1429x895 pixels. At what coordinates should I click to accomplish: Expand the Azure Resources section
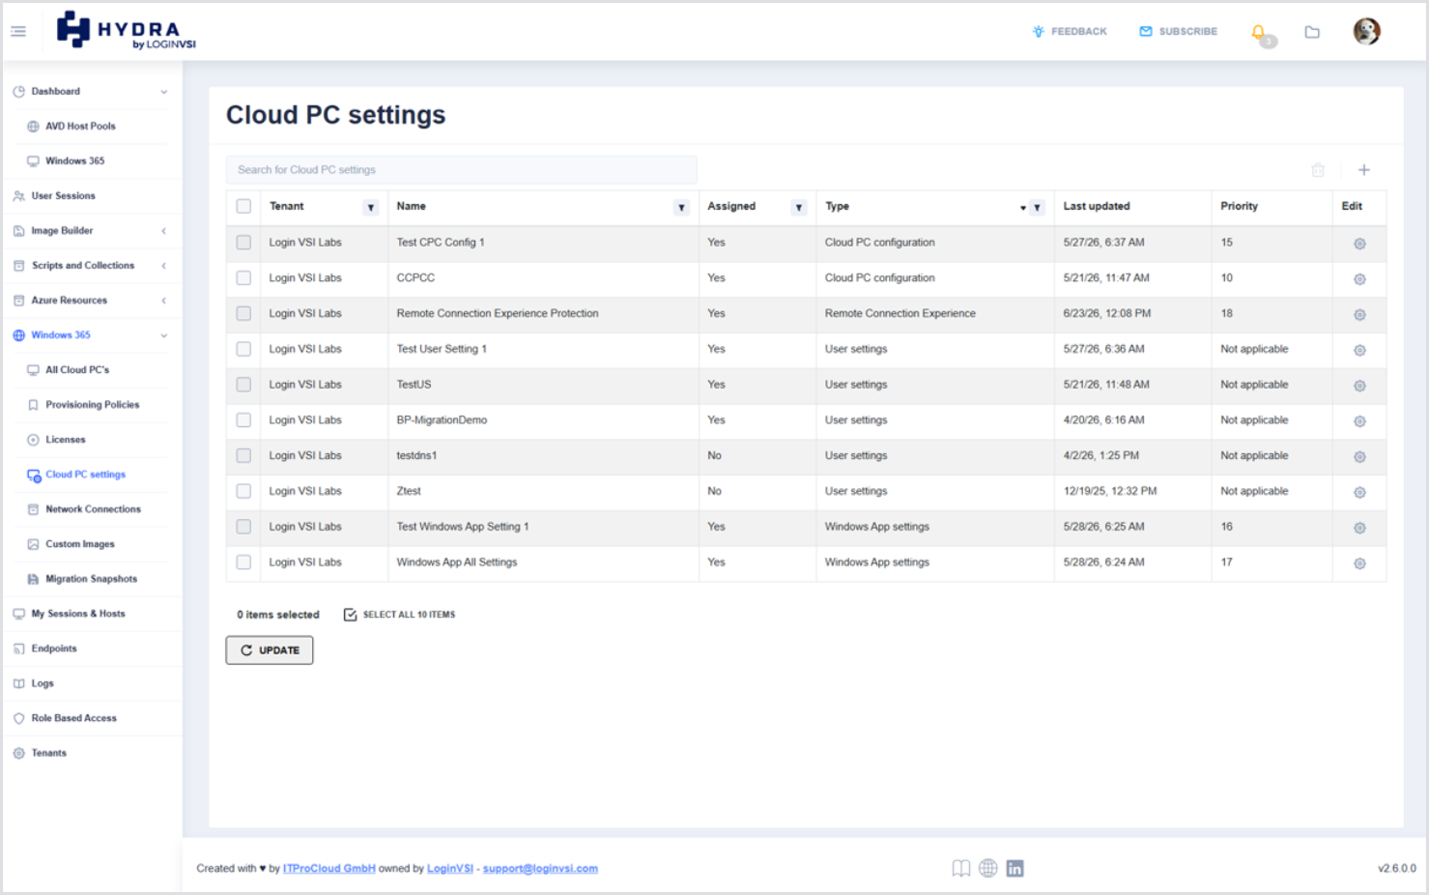pyautogui.click(x=164, y=301)
